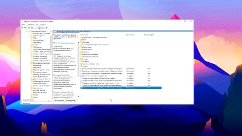
Task: Switch to the Расширенный tab
Action: click(59, 100)
